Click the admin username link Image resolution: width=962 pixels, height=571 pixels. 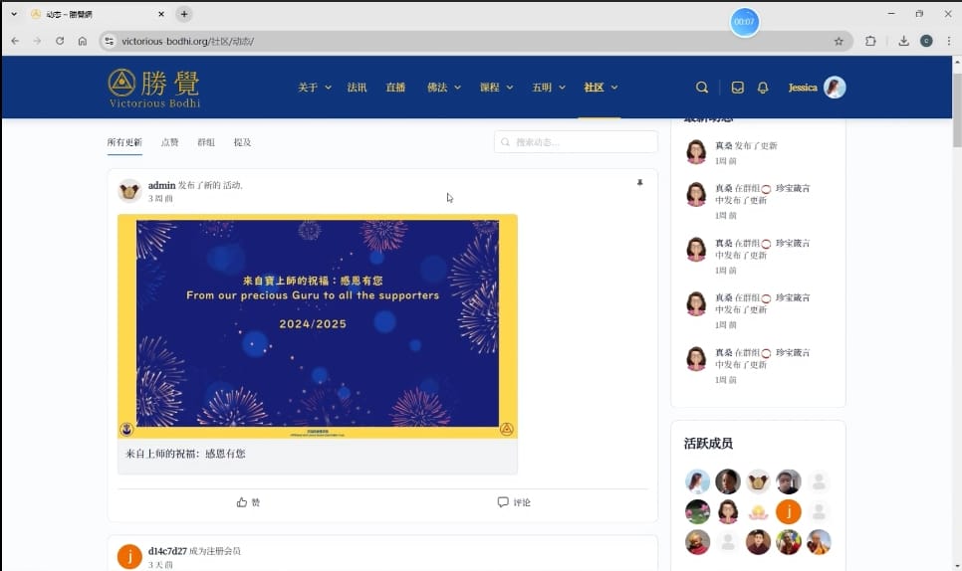click(x=162, y=185)
